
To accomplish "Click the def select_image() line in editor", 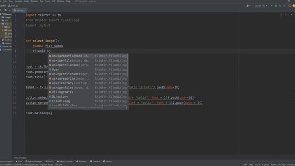I will click(42, 41).
